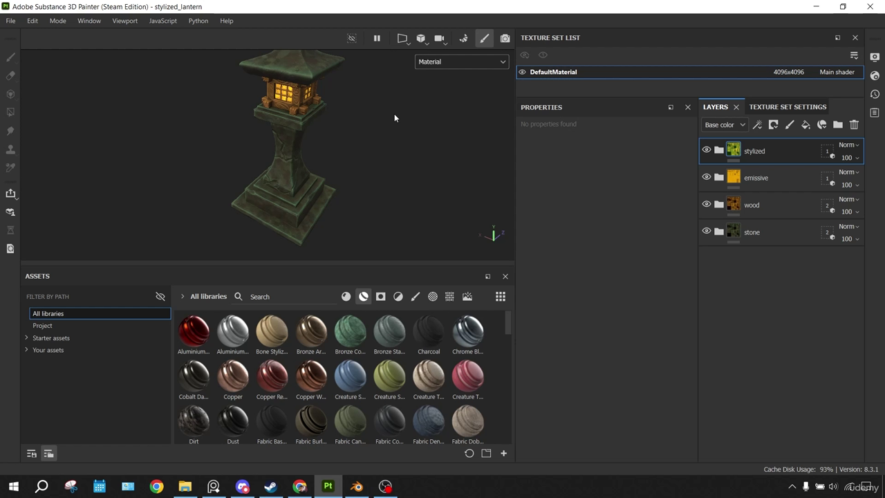Open the Base color channel dropdown
Image resolution: width=885 pixels, height=498 pixels.
click(725, 125)
